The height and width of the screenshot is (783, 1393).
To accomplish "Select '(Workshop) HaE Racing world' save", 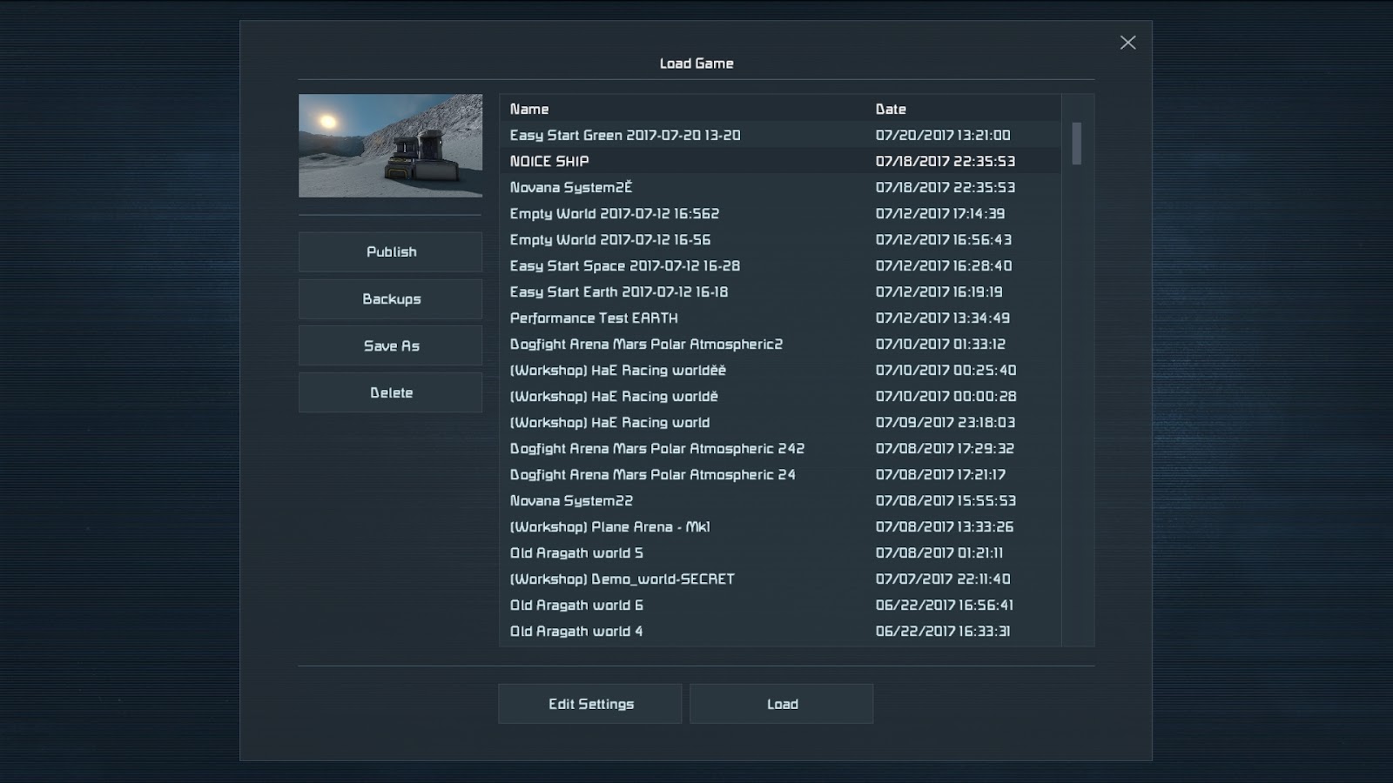I will pos(780,422).
